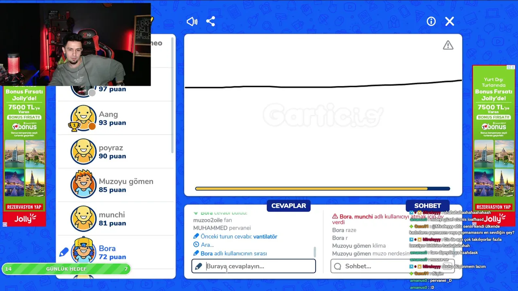Click munchi's player avatar
518x291 pixels.
[83, 219]
